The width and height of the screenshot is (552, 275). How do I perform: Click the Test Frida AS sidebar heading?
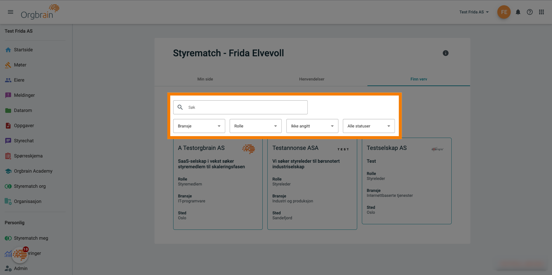coord(19,31)
